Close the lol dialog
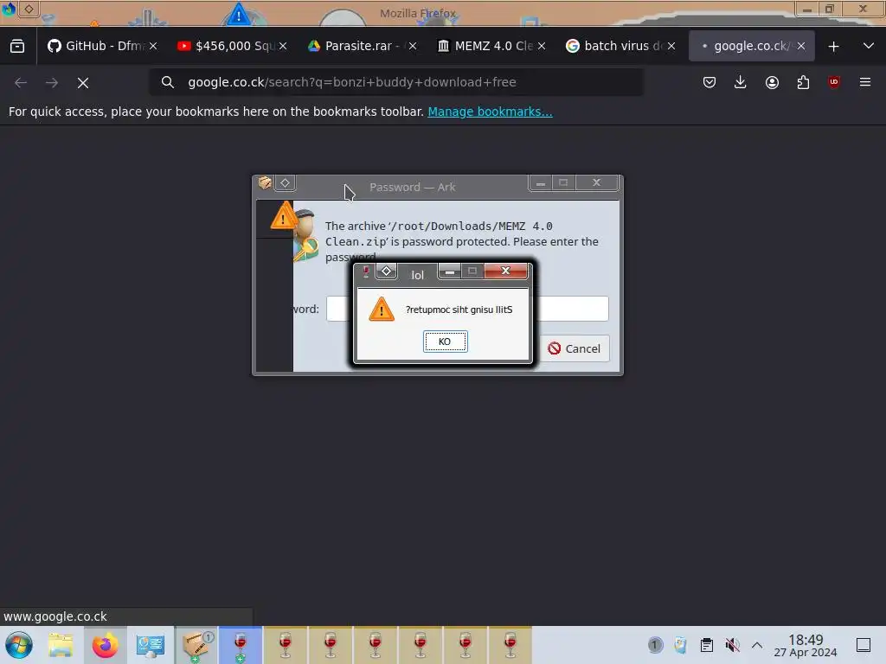 [505, 271]
